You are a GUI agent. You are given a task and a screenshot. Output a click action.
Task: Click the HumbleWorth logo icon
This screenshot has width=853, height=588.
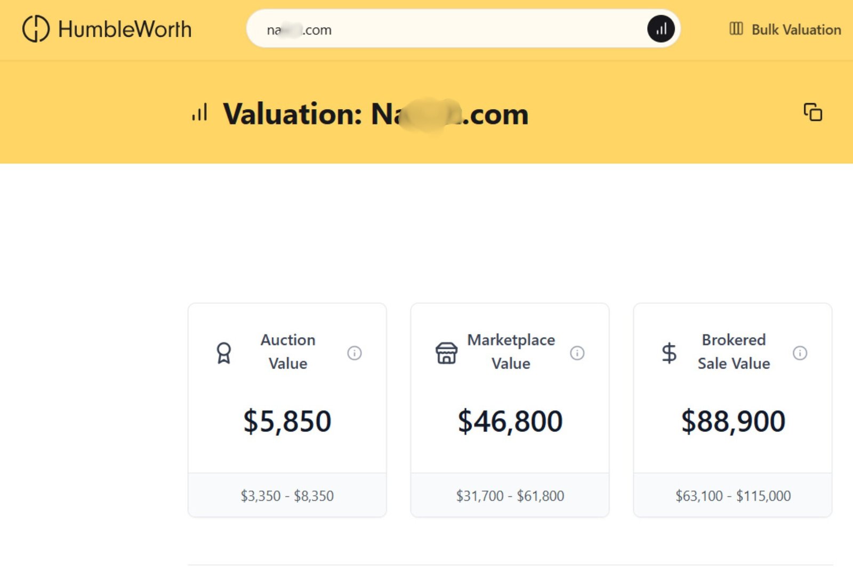point(36,29)
